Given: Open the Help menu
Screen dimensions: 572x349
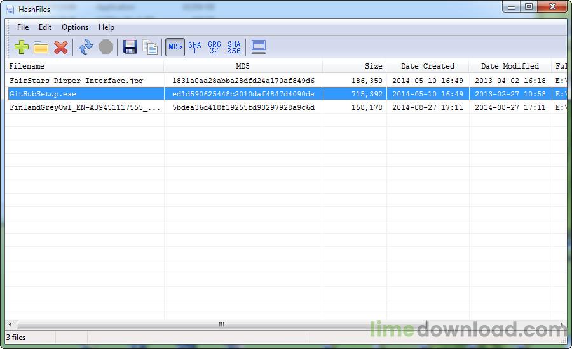Looking at the screenshot, I should [x=106, y=27].
